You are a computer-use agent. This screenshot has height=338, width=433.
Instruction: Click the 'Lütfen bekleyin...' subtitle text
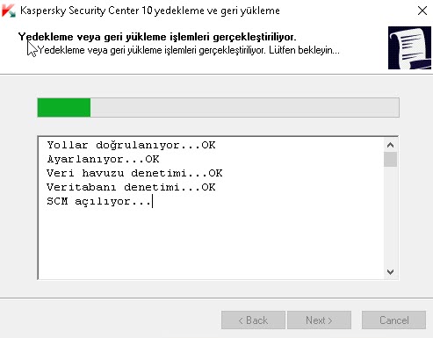click(304, 50)
